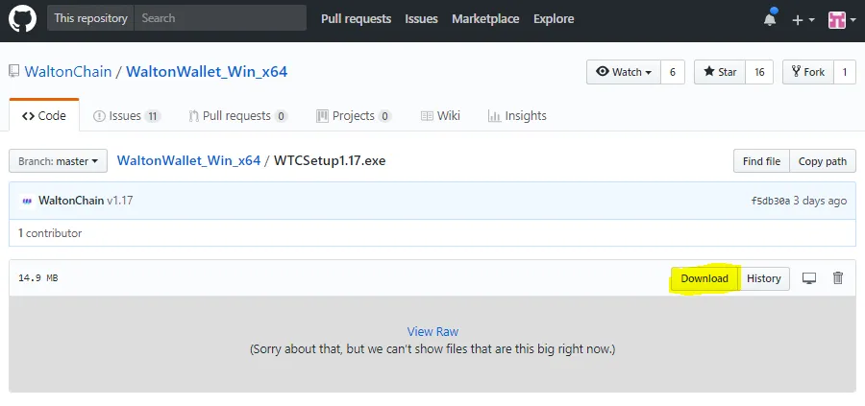Show the 1 contributor list
The image size is (865, 406).
(x=50, y=233)
